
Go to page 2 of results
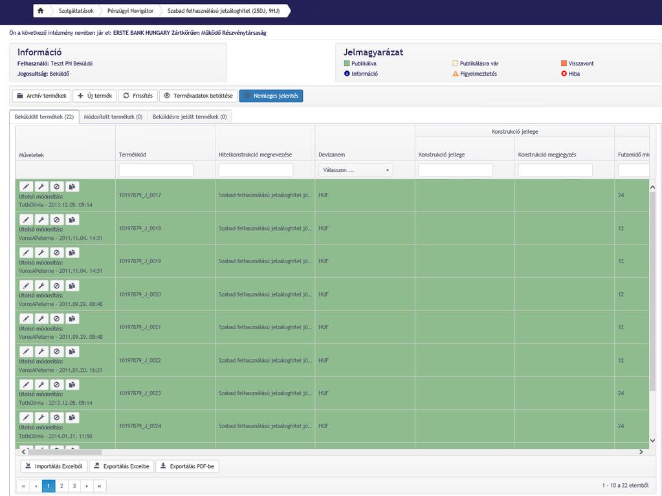[61, 486]
